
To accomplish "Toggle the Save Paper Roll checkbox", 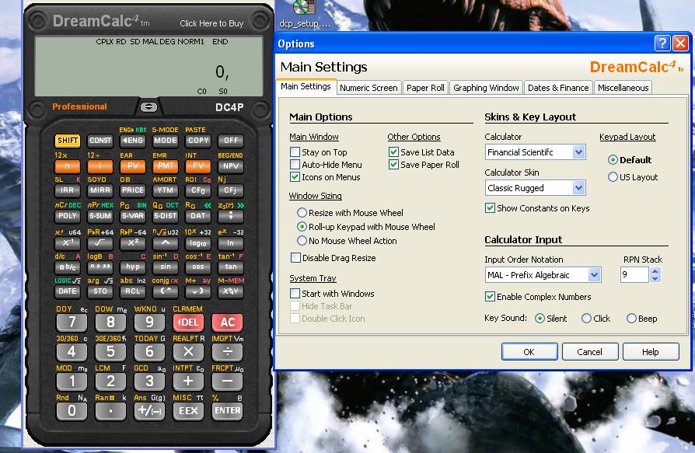I will pos(393,165).
